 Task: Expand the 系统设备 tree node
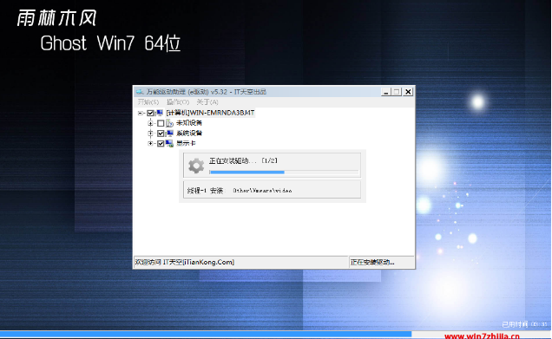tap(150, 134)
